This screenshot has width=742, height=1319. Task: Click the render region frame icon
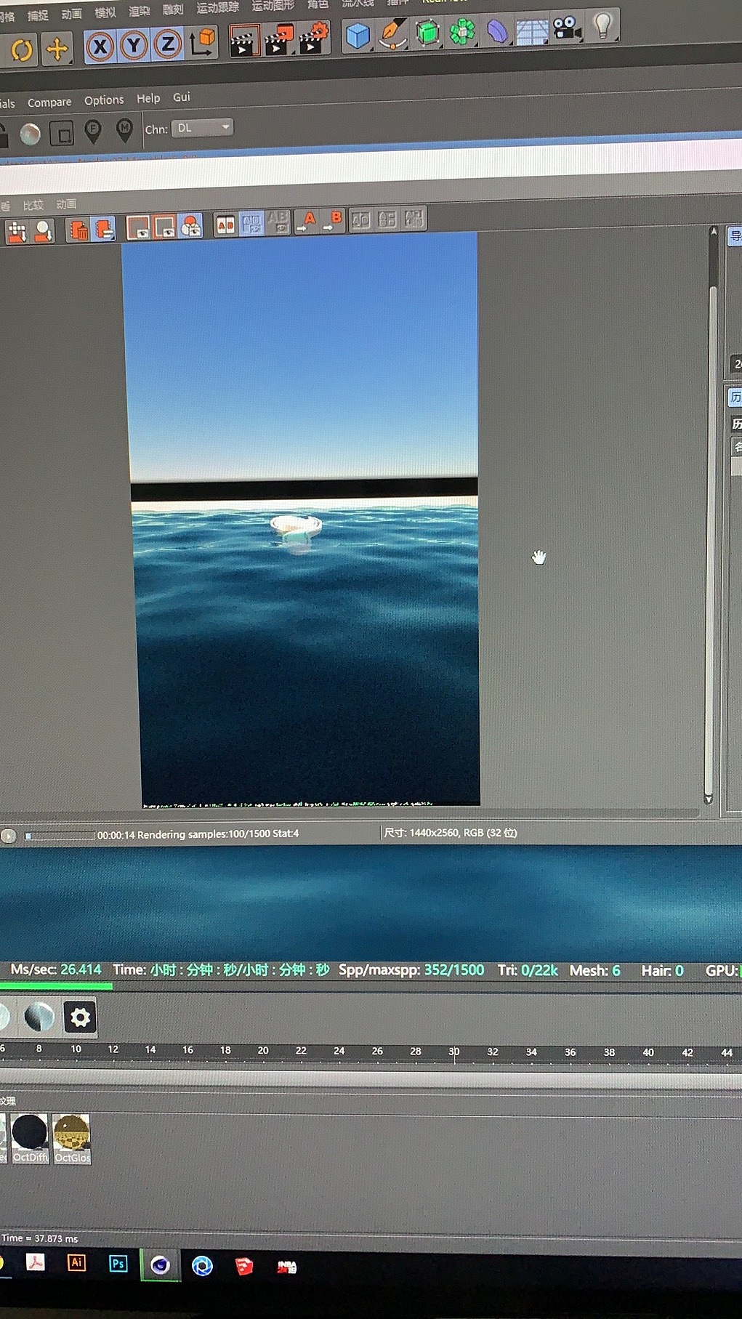tap(138, 227)
